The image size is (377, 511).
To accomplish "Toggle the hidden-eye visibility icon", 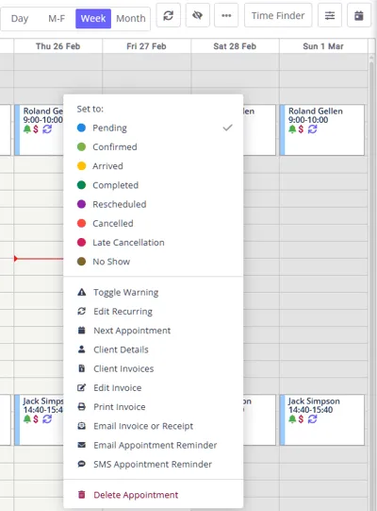I will coord(197,15).
